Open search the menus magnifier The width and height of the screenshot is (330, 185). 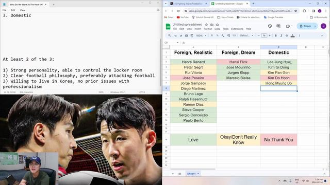pos(170,35)
